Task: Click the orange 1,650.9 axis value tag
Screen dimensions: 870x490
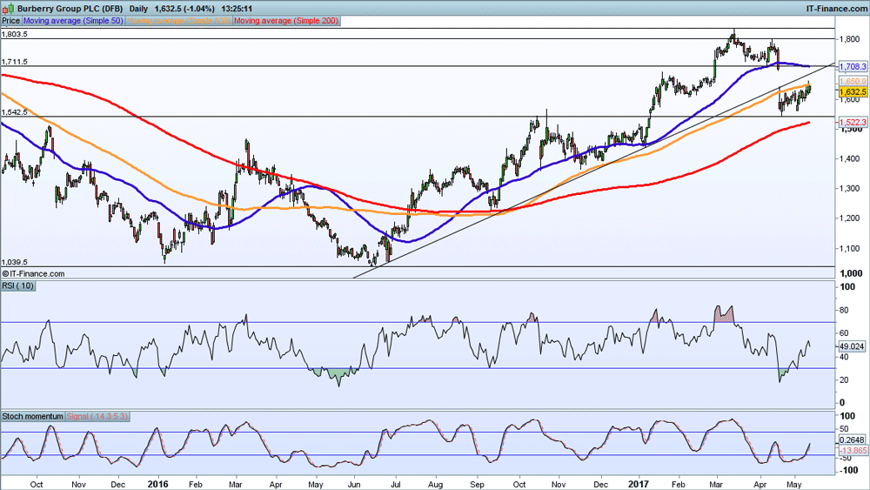Action: point(853,82)
